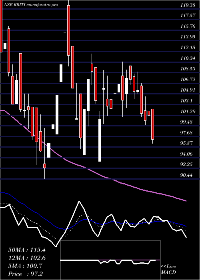Select the 119.38 price axis label
Image resolution: width=200 pixels, height=280 pixels.
coord(188,5)
